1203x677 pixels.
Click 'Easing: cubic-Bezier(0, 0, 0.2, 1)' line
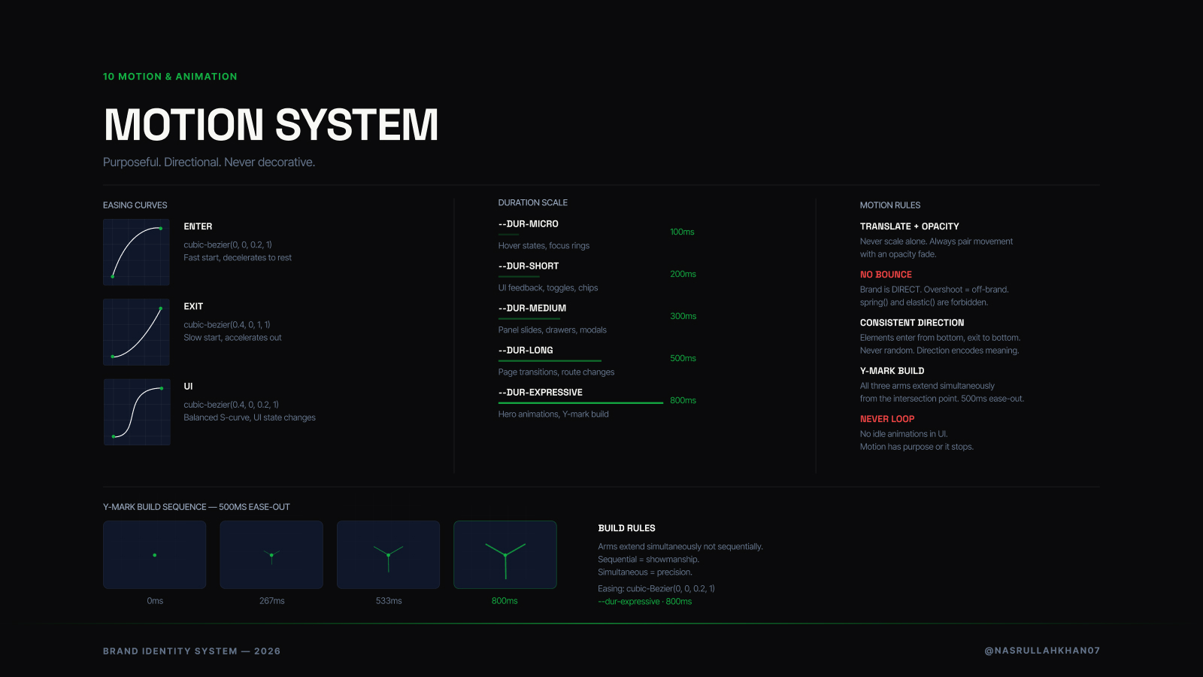[x=656, y=589]
